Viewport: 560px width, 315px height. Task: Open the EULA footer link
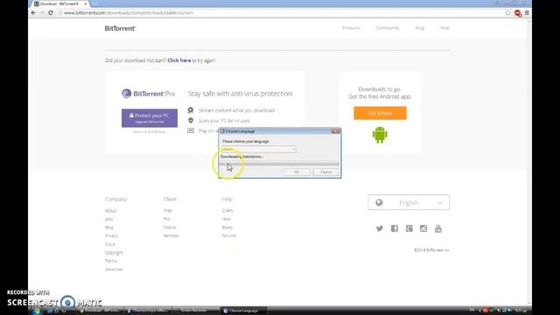(110, 244)
